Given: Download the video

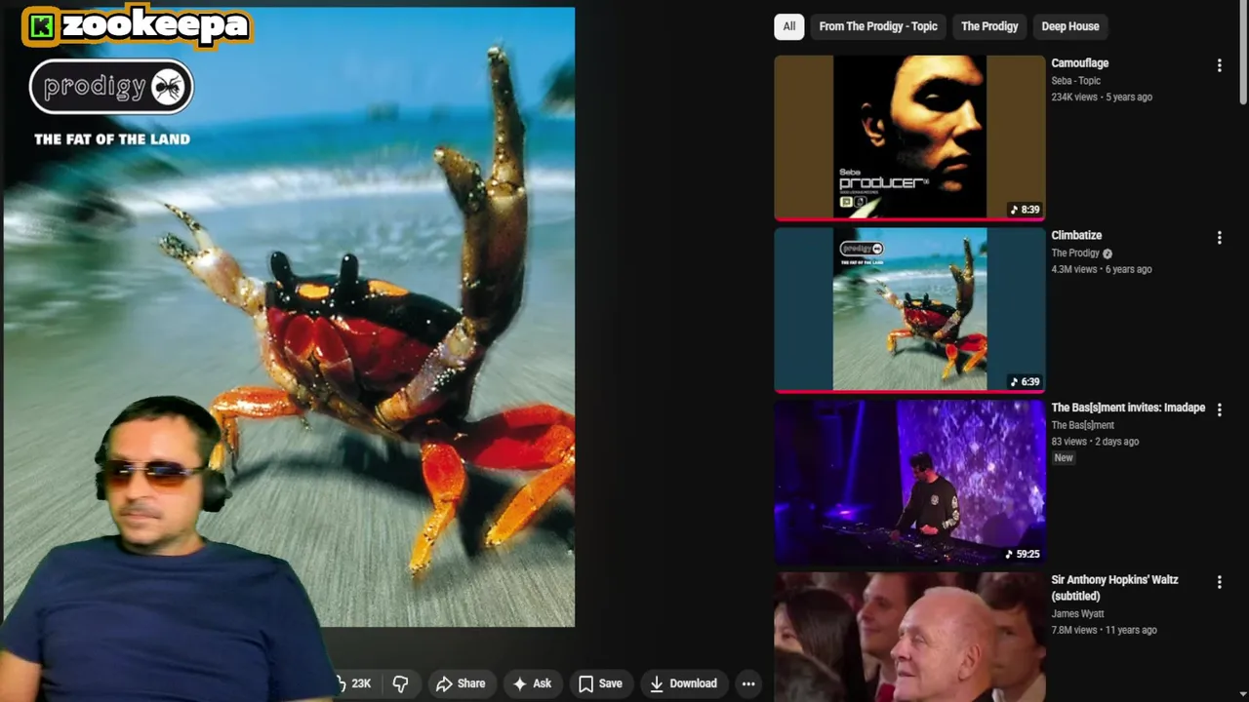Looking at the screenshot, I should pyautogui.click(x=683, y=683).
